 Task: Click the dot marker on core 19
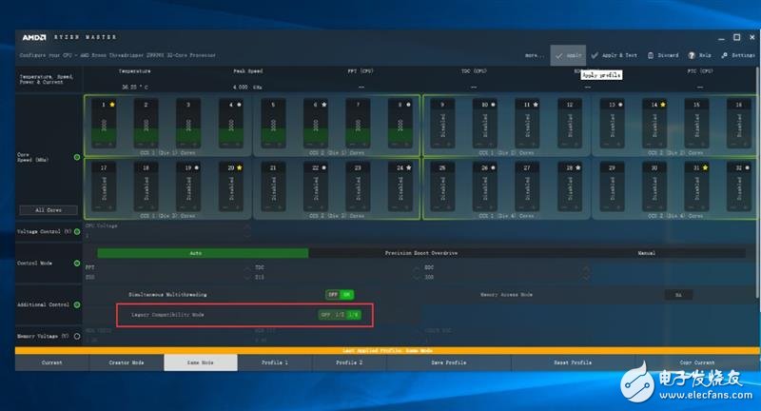[x=197, y=167]
